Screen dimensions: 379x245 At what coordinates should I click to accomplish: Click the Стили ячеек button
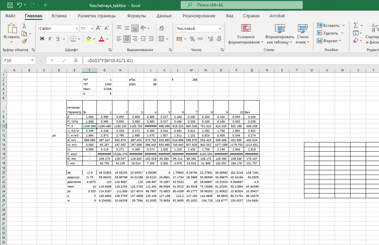pyautogui.click(x=302, y=34)
